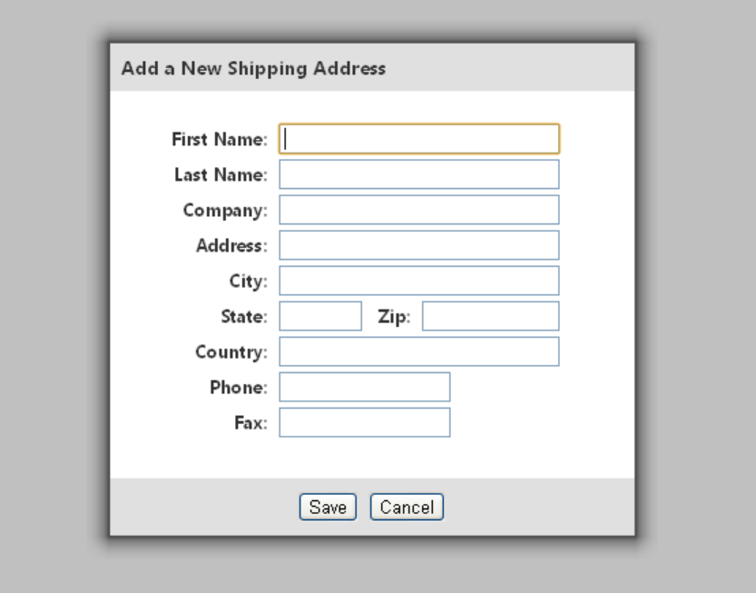The width and height of the screenshot is (756, 593).
Task: Click the "Country:" label
Action: [231, 351]
